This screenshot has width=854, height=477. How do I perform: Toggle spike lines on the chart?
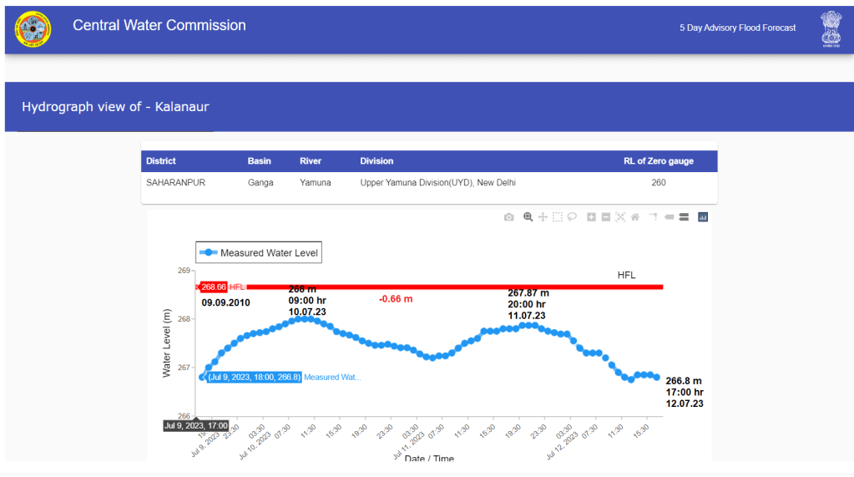[654, 217]
